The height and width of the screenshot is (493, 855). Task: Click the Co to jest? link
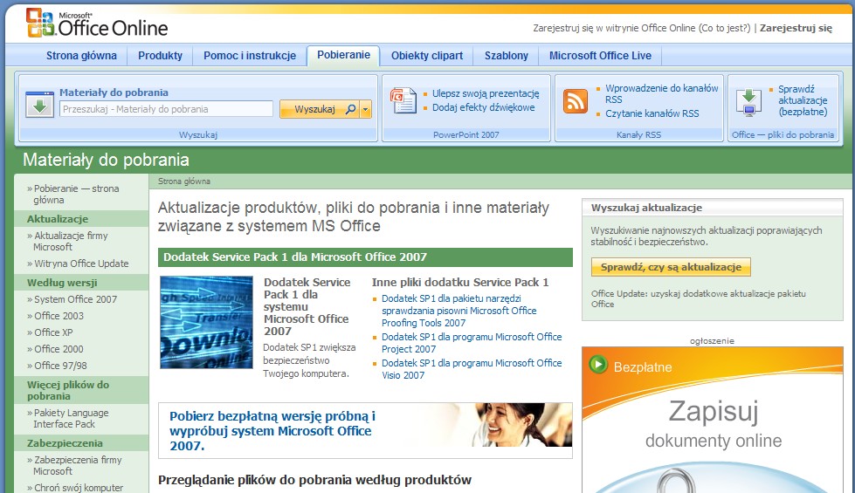coord(725,28)
